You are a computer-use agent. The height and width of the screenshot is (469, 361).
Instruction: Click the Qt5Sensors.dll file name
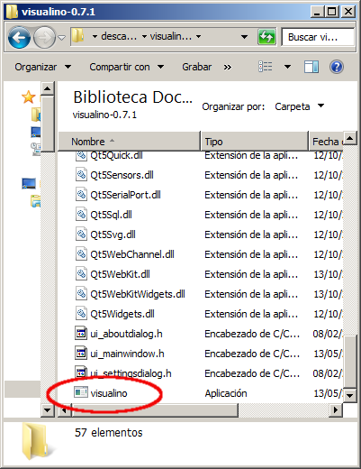122,175
